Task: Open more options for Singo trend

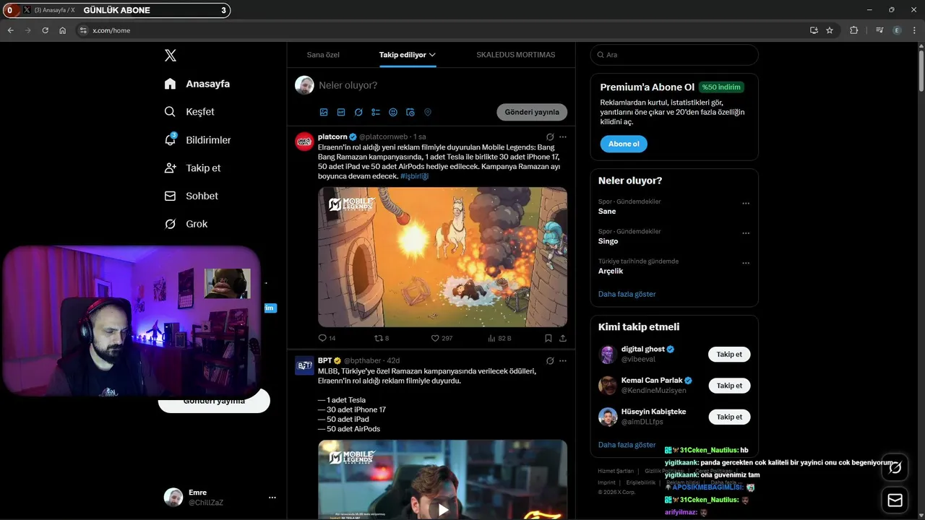Action: click(746, 233)
